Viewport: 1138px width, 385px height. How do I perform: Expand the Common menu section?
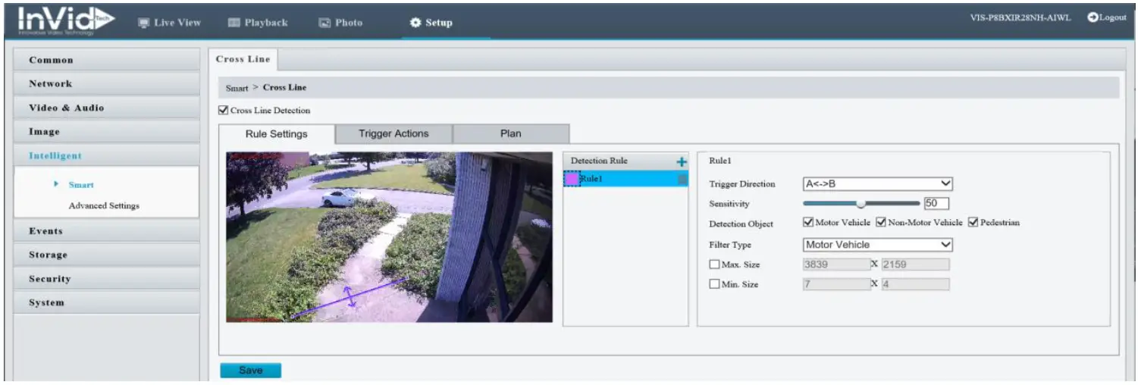107,60
